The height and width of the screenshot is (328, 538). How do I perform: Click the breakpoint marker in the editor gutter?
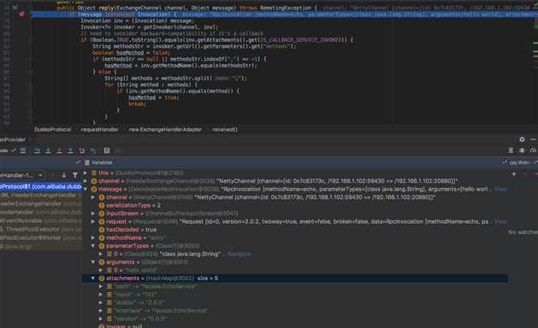click(x=21, y=14)
